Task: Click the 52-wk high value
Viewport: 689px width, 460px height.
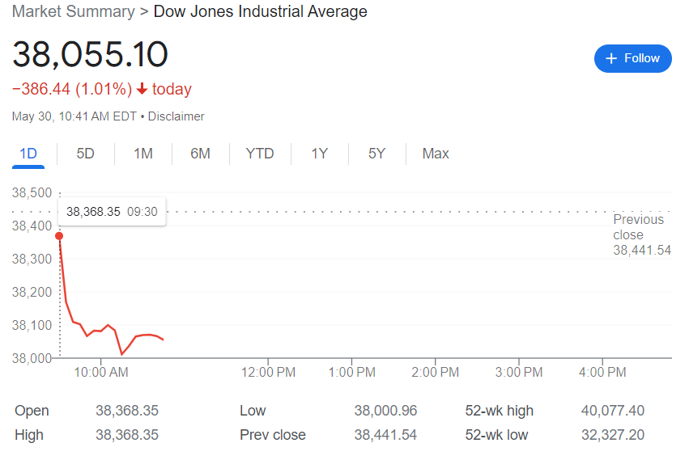Action: (613, 411)
